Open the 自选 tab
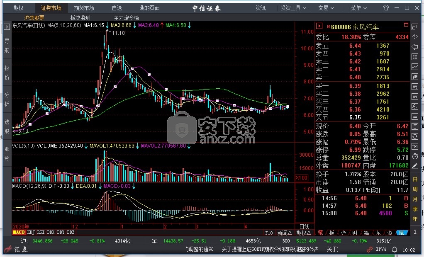The height and width of the screenshot is (257, 424). pos(117,8)
